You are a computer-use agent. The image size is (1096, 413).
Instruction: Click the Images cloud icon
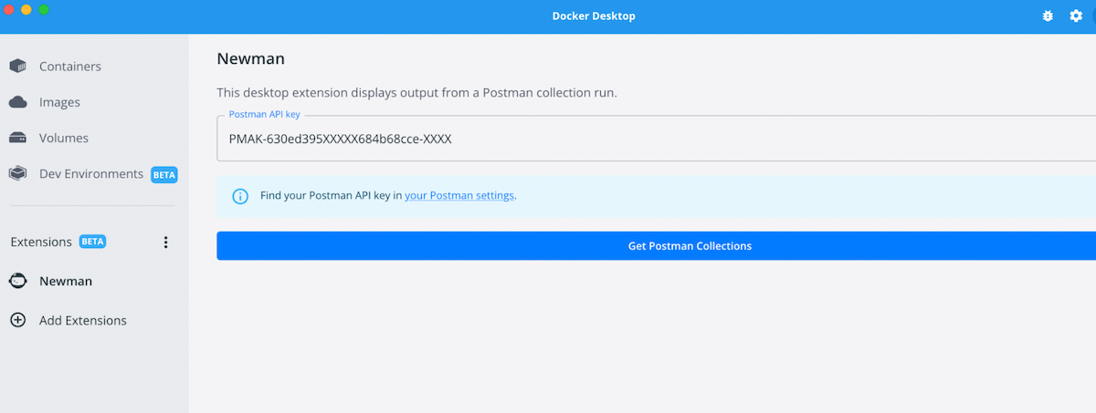17,102
